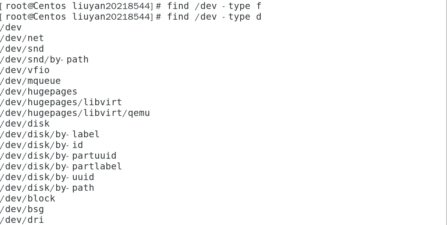Click the /dev/disk/by-partlabel line
Viewport: 447px width, 225px height.
tap(61, 166)
